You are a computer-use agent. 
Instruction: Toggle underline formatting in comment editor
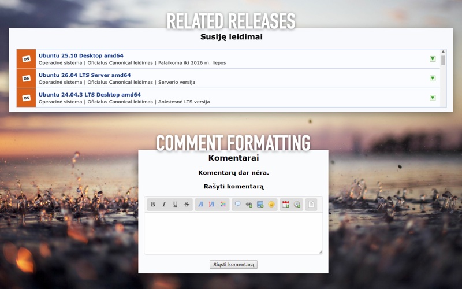pyautogui.click(x=176, y=204)
